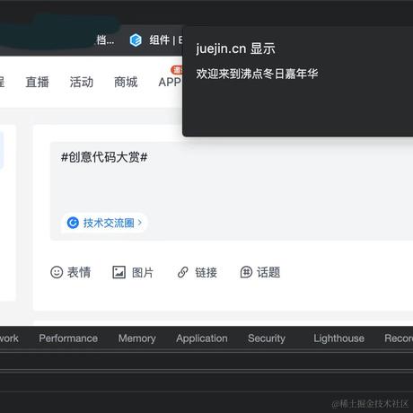Viewport: 413px width, 413px height.
Task: Open the 直播 navigation item
Action: pos(37,82)
